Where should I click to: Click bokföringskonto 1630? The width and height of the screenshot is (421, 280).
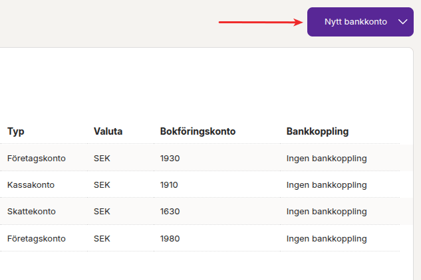(x=170, y=211)
